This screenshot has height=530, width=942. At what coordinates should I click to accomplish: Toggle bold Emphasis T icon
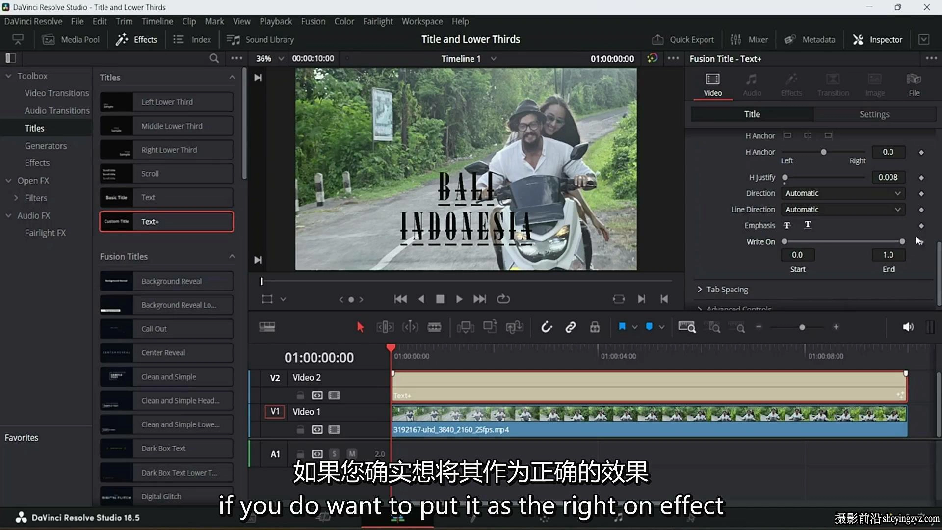tap(787, 225)
